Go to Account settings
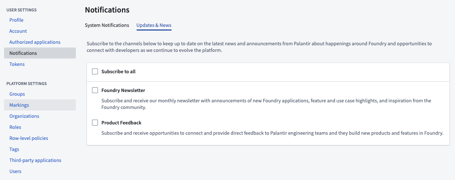Screen dimensions: 455x180 pos(18,31)
